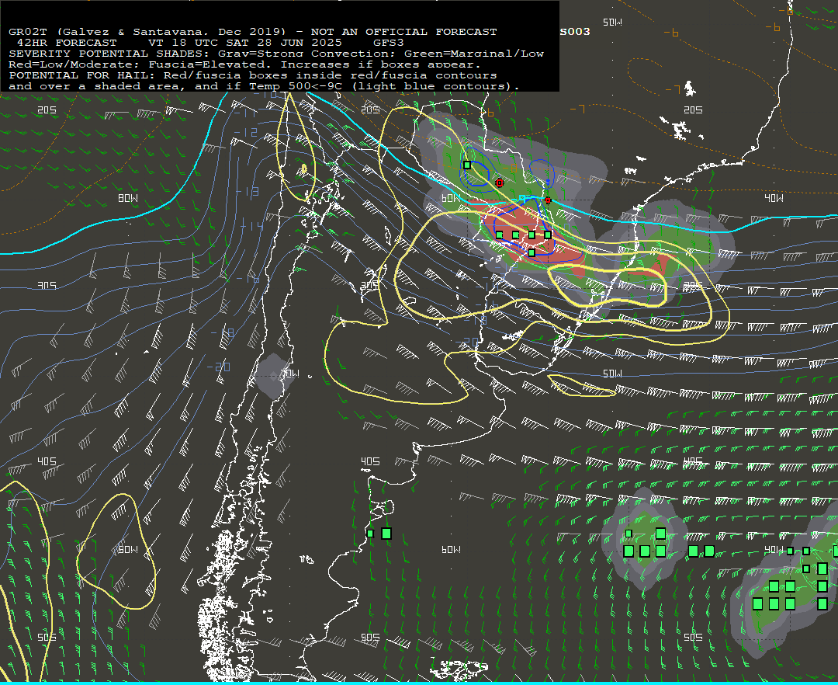The height and width of the screenshot is (685, 838).
Task: Click the '20S' label on the right side
Action: tap(693, 110)
